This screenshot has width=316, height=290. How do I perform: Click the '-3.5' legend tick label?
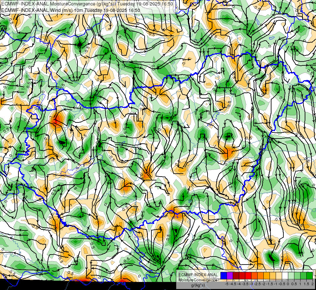245,284
